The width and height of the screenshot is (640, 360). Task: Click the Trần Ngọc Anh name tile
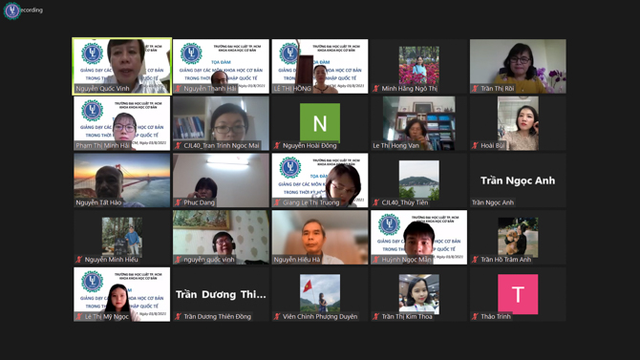click(x=518, y=180)
